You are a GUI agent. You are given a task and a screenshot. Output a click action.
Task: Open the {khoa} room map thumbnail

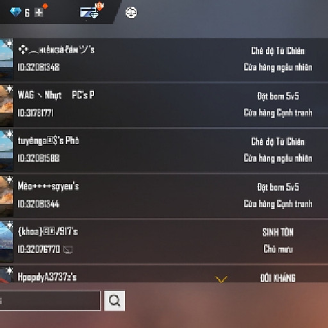click(x=6, y=242)
